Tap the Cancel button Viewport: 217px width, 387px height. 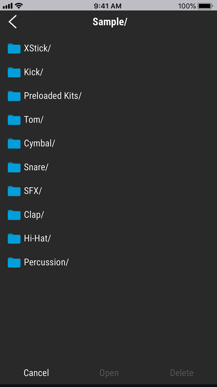pos(36,373)
